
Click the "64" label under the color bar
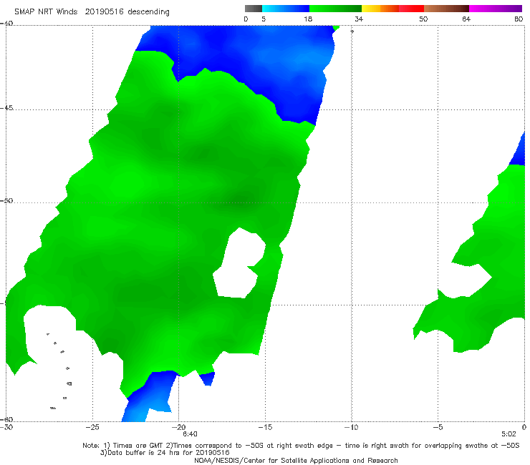(x=466, y=19)
